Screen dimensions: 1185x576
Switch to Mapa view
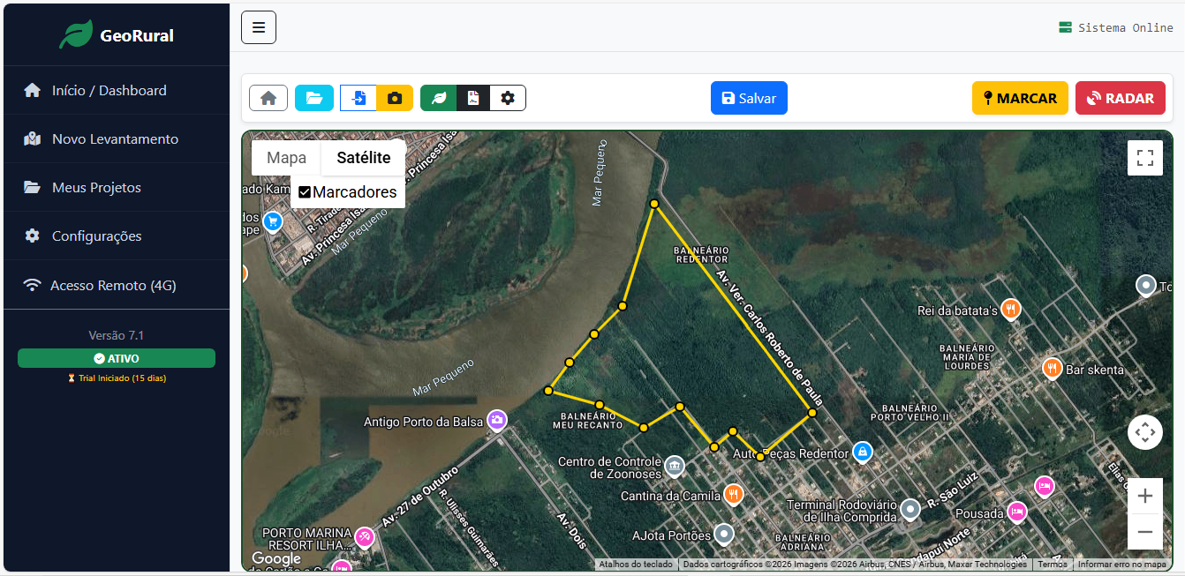(x=287, y=158)
